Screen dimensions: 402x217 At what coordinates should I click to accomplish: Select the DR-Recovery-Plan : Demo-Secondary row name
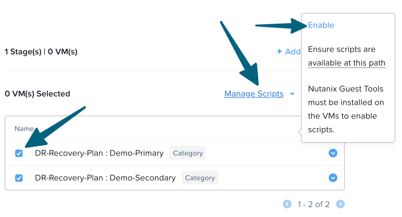(x=105, y=178)
